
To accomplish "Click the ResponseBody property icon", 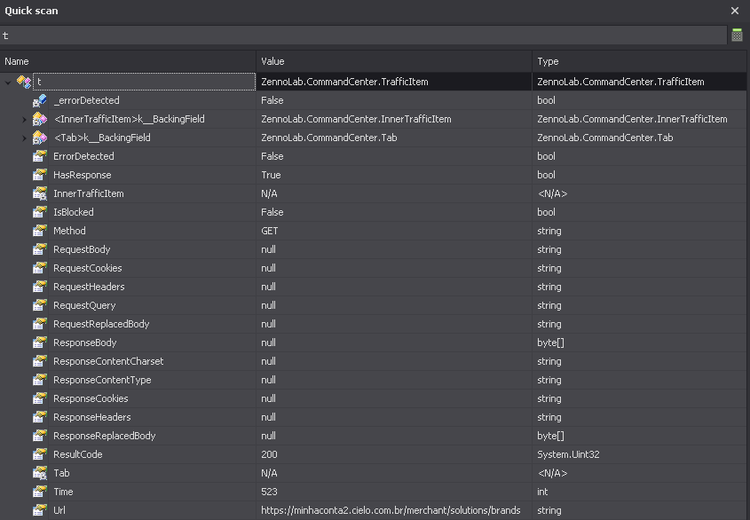I will (40, 343).
